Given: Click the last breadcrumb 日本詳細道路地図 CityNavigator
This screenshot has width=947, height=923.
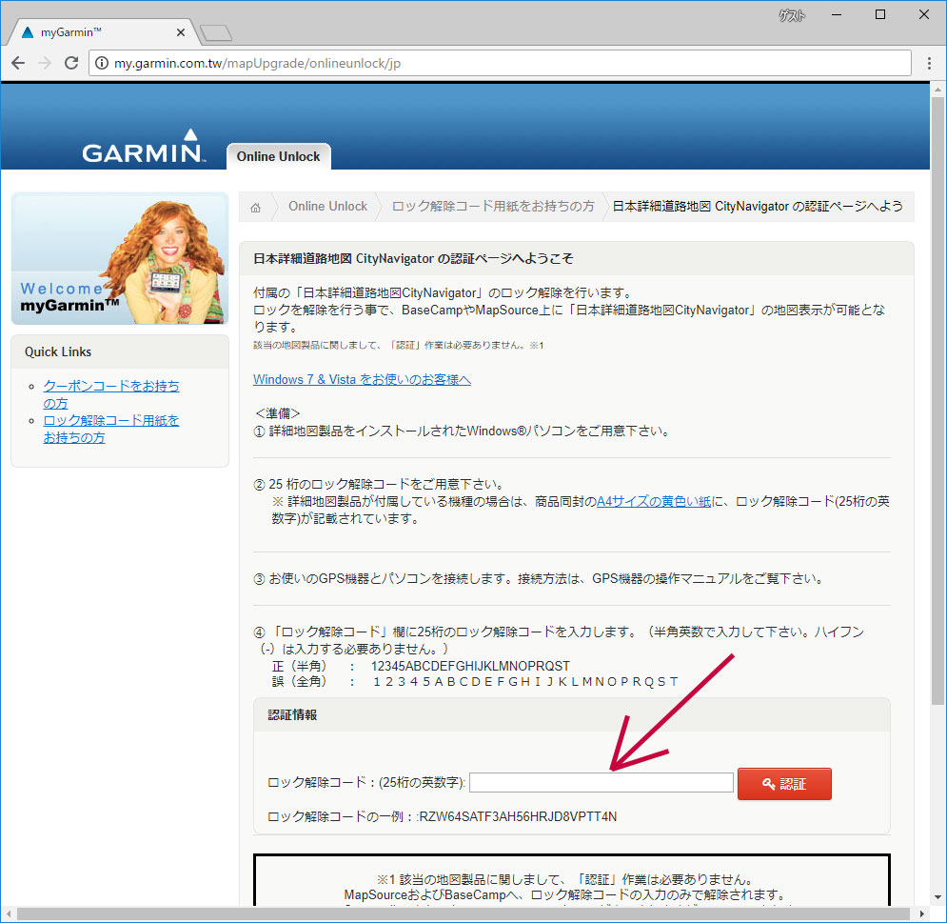Looking at the screenshot, I should tap(758, 206).
